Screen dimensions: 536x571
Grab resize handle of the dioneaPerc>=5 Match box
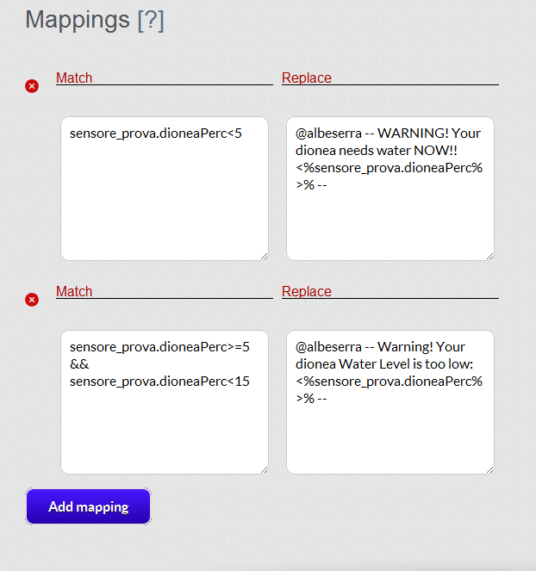click(x=265, y=469)
